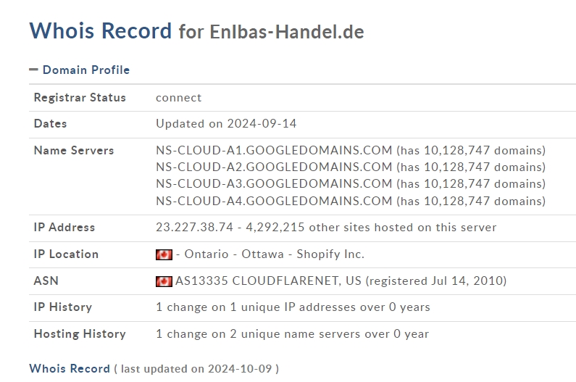Click the Canada flag in ASN row
The width and height of the screenshot is (576, 382).
click(x=164, y=281)
